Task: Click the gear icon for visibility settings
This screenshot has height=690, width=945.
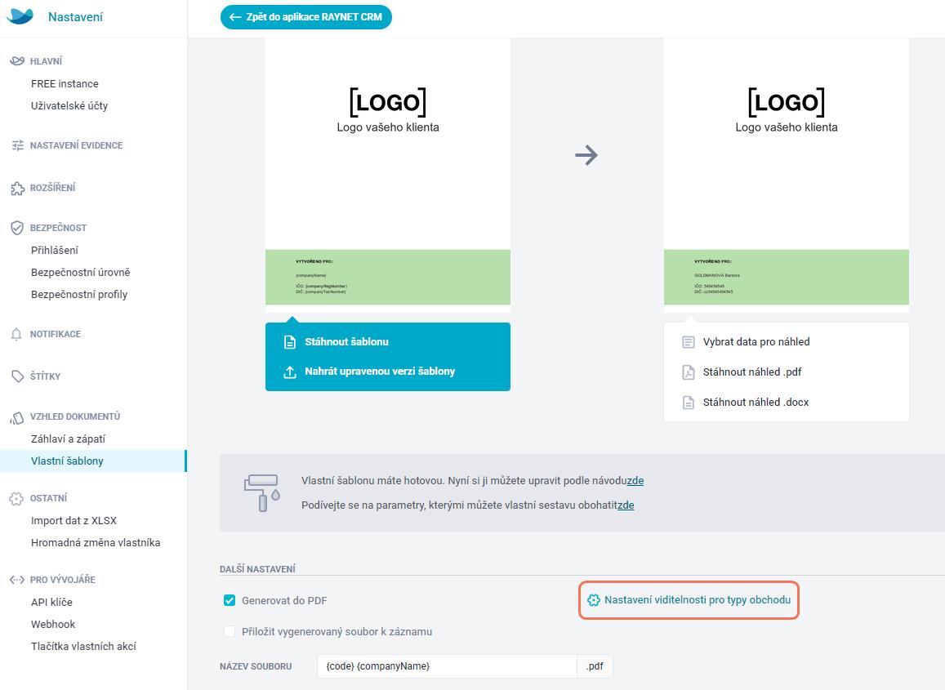Action: click(x=594, y=599)
